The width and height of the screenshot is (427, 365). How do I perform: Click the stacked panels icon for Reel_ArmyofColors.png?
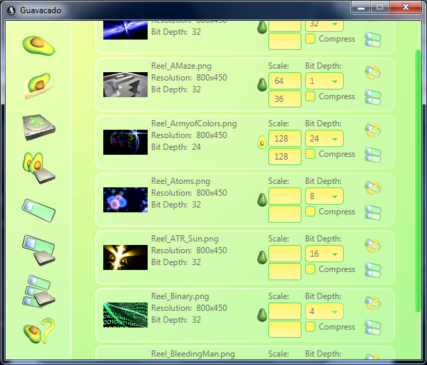(x=373, y=155)
